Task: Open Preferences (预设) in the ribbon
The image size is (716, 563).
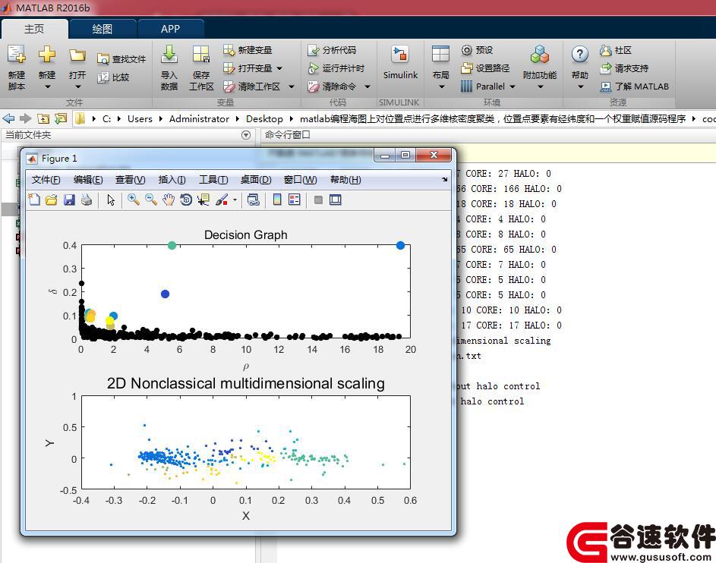Action: pos(477,50)
